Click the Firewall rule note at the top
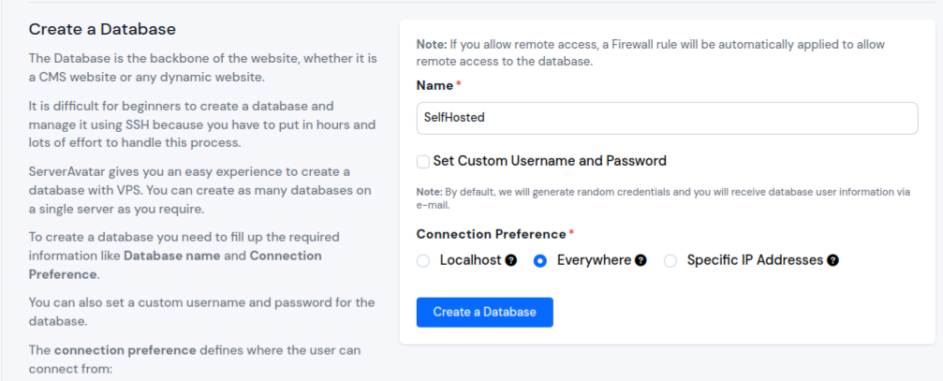 click(x=651, y=52)
